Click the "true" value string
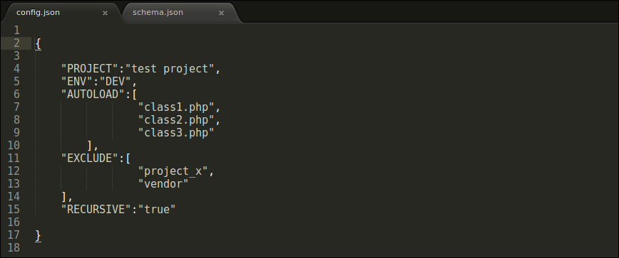The width and height of the screenshot is (619, 258). pos(157,209)
